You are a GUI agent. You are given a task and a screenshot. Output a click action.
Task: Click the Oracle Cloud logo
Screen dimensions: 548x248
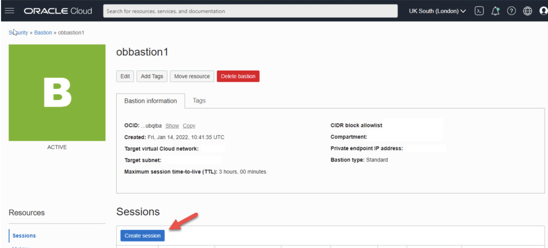coord(58,11)
